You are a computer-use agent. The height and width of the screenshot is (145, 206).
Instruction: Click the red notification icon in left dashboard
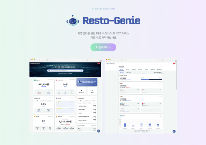[x=98, y=63]
